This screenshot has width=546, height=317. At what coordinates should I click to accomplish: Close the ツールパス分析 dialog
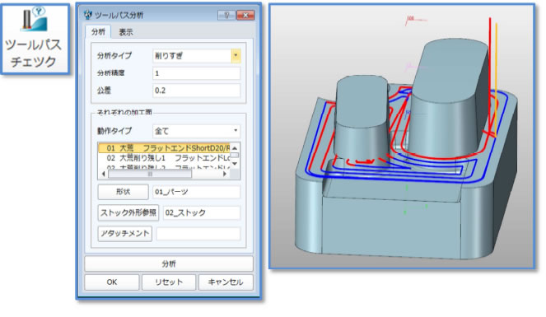point(245,16)
